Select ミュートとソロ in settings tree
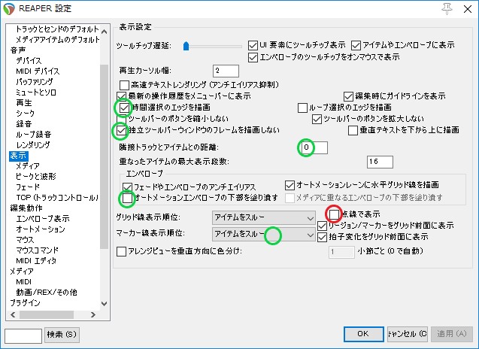479x349 pixels. point(36,93)
